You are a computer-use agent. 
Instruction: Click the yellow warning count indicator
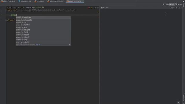click(x=92, y=8)
